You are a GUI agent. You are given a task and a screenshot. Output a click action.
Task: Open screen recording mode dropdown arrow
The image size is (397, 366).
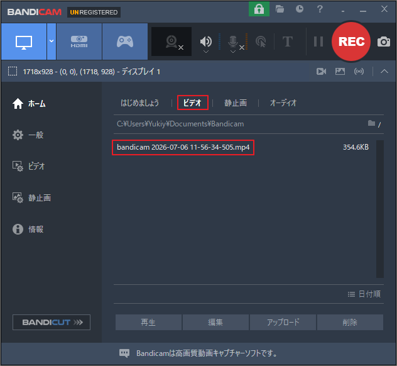52,42
